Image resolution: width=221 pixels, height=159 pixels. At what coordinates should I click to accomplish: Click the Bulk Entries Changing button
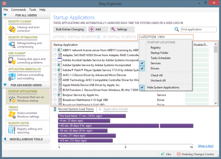(70, 29)
